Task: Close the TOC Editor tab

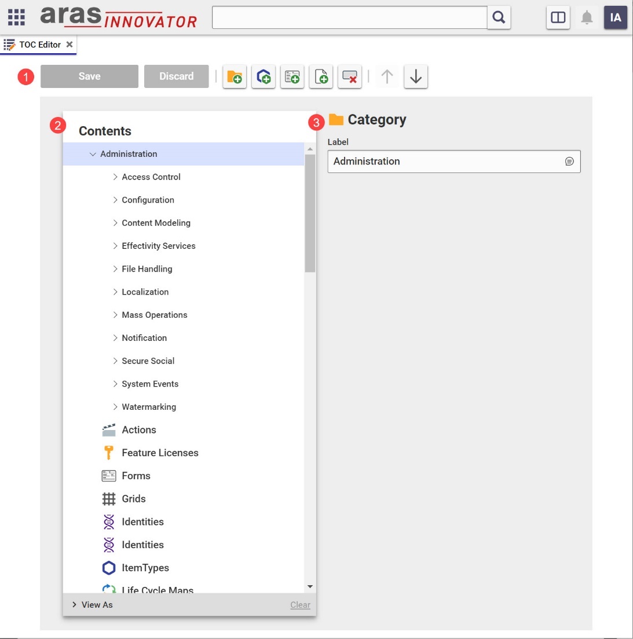Action: pos(69,45)
